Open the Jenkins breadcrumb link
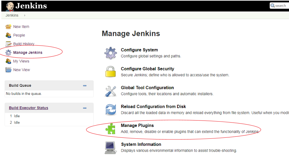 click(12, 15)
